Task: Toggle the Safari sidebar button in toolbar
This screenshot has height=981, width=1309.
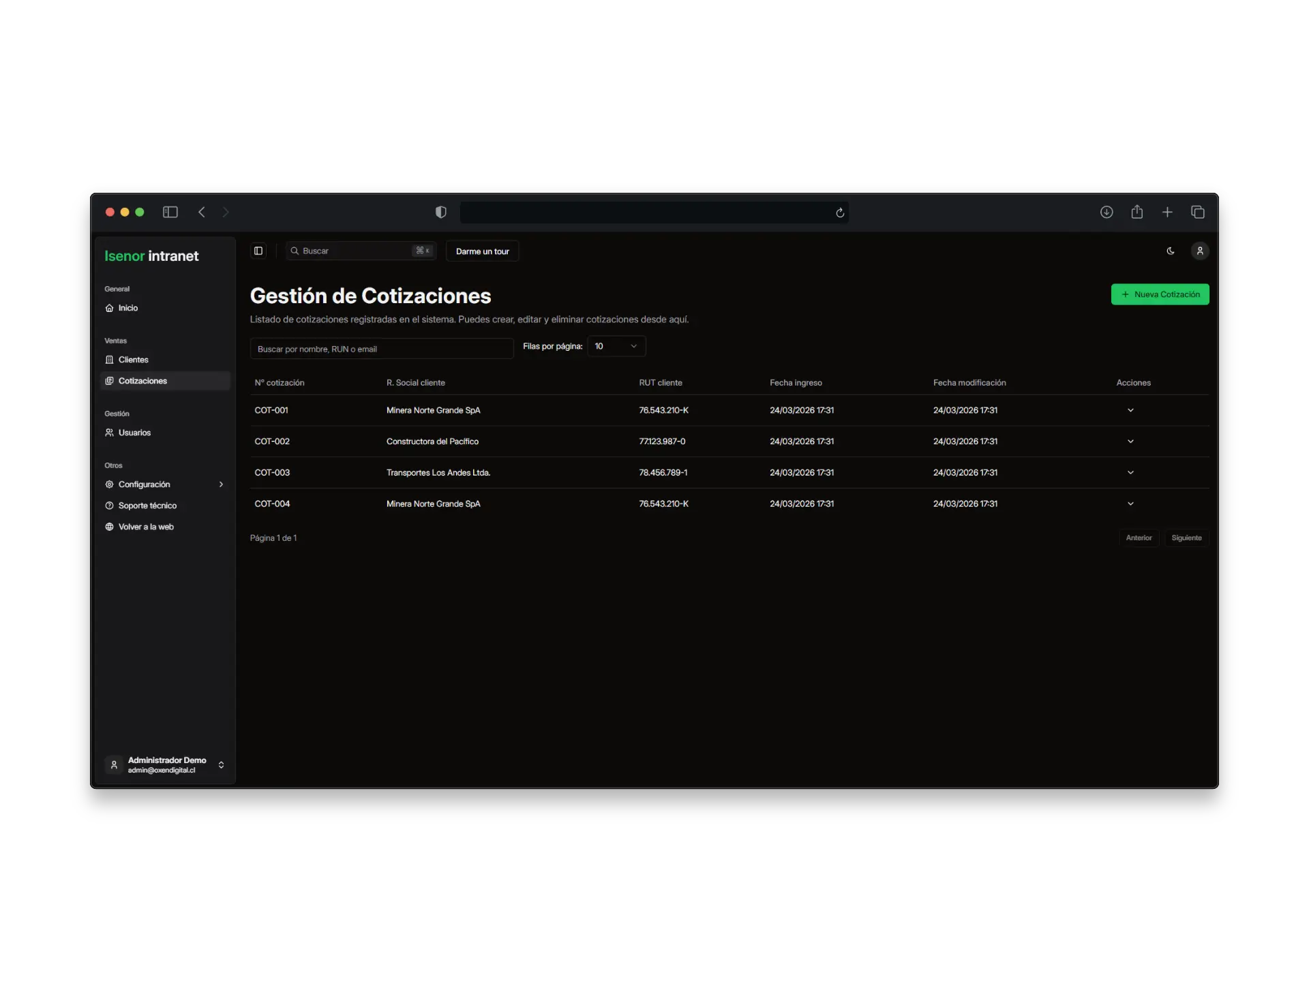Action: [x=170, y=212]
